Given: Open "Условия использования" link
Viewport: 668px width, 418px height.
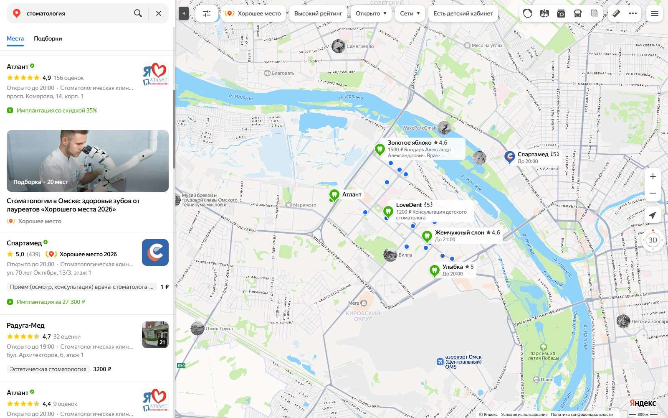Looking at the screenshot, I should [x=524, y=415].
